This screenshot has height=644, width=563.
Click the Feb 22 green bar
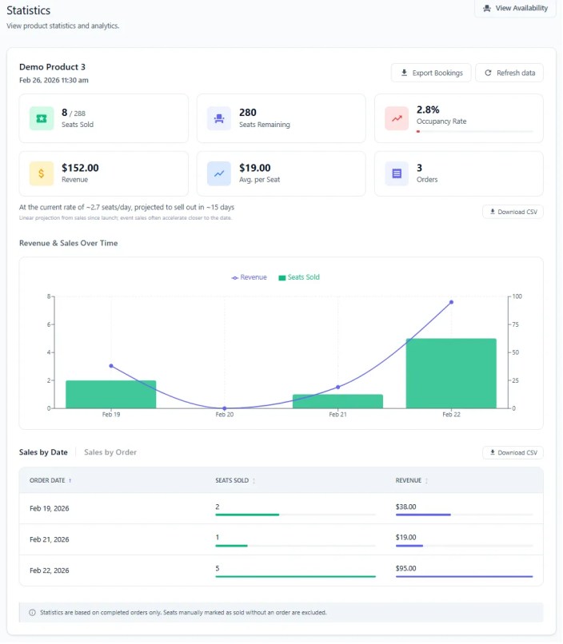coord(451,373)
